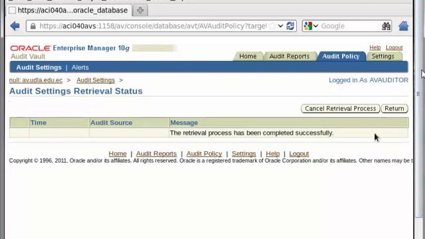Click the Logged in As AVAUDITOR text

click(369, 80)
